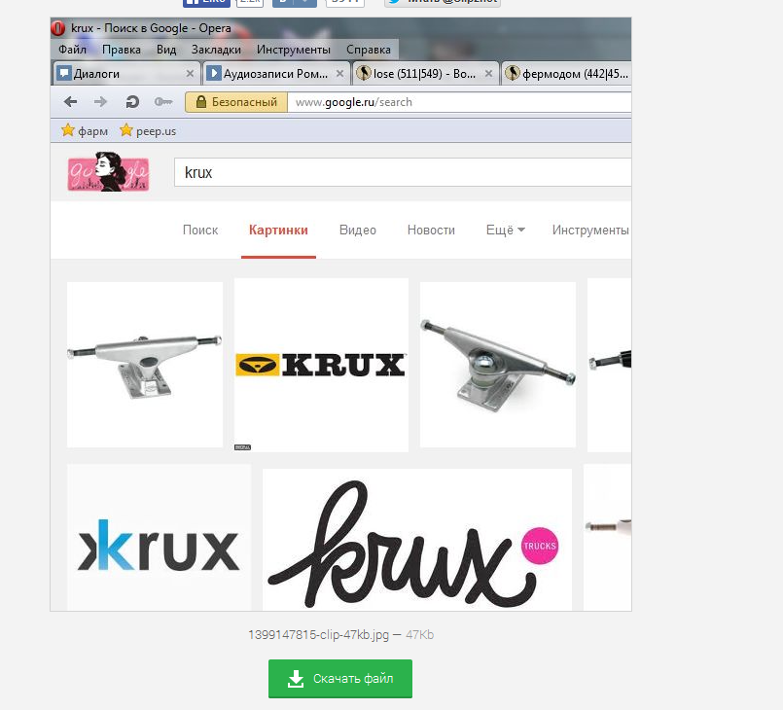Click the Безопасный security badge
783x710 pixels.
pos(236,102)
